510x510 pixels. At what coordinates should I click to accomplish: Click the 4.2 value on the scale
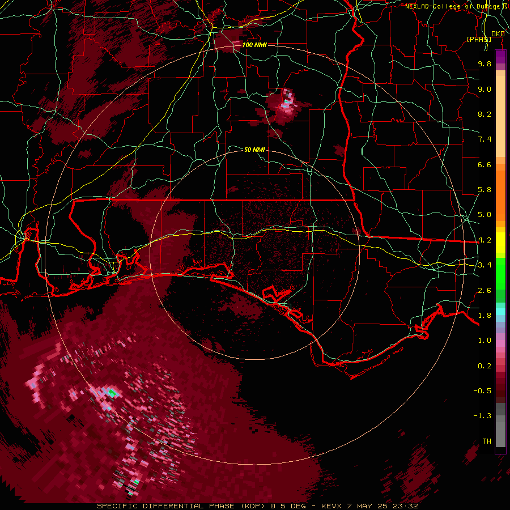[x=484, y=240]
